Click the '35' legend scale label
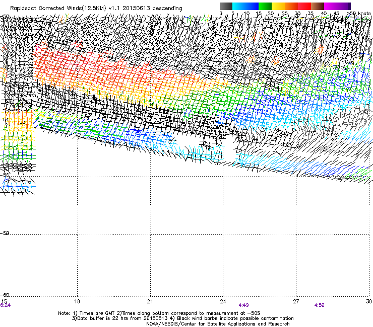373x327 pixels. [310, 14]
